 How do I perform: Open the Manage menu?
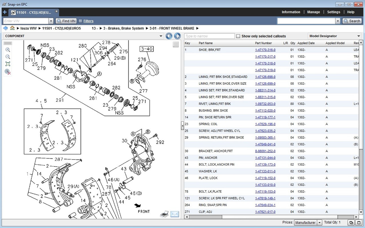pos(313,12)
